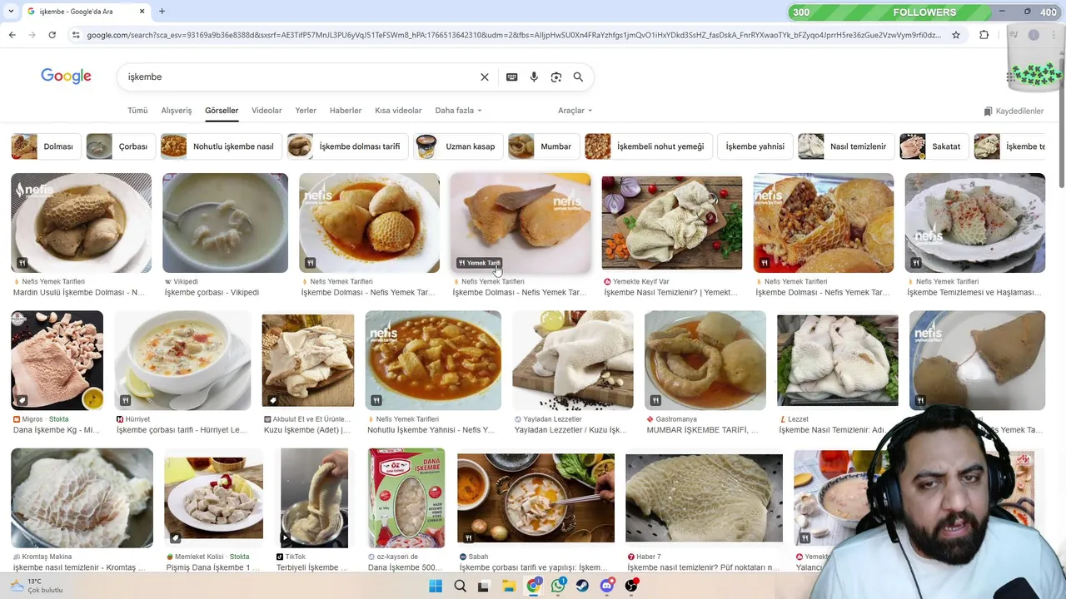Open the Hürriyet işkembe çorbası tarifi image
Image resolution: width=1066 pixels, height=599 pixels.
[x=182, y=360]
